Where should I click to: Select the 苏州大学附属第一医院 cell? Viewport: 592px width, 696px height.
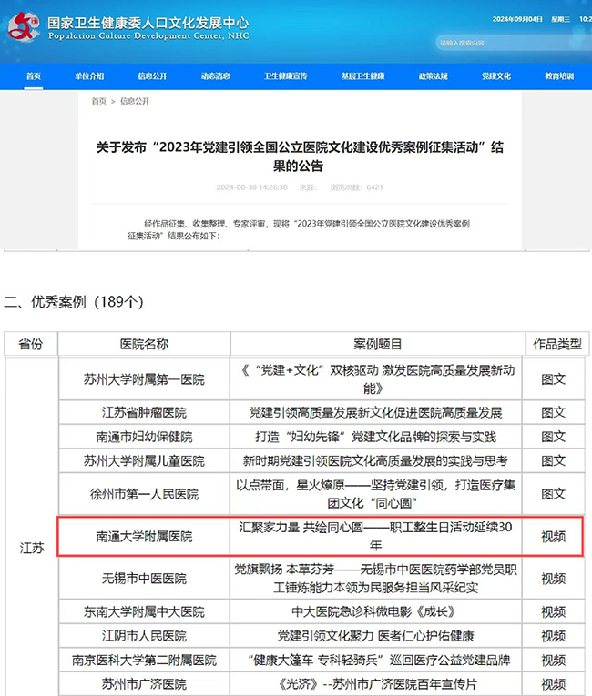tap(144, 379)
